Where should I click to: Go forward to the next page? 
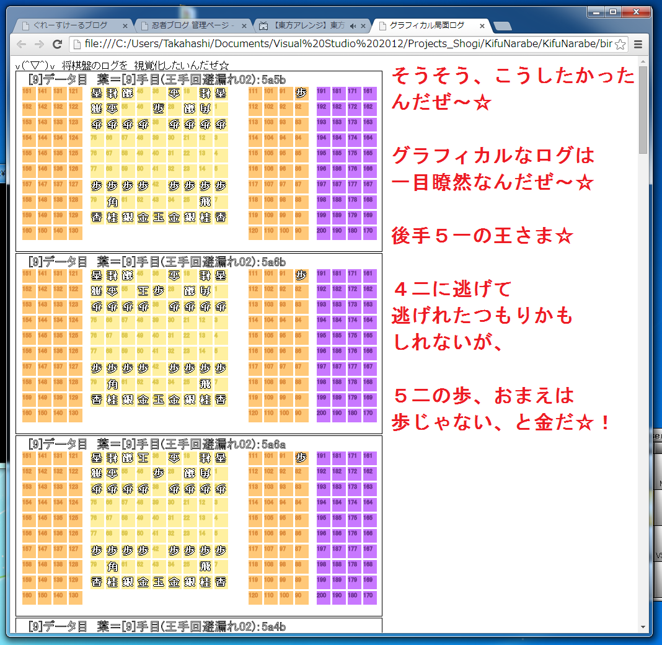tap(39, 44)
